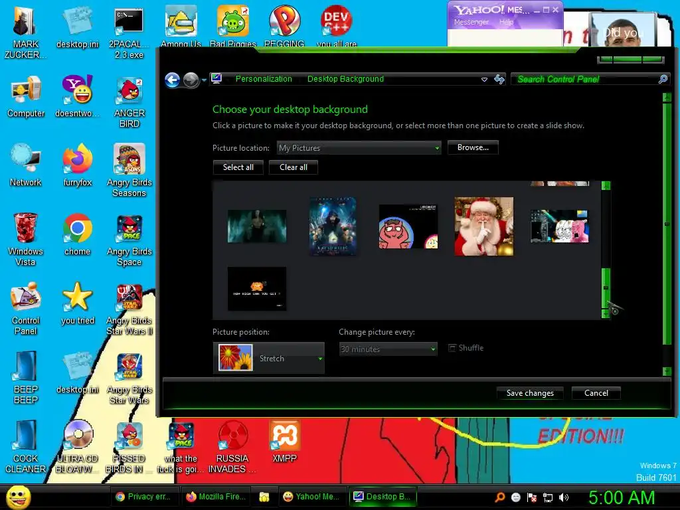Click the Browse... button
680x510 pixels.
pos(473,147)
